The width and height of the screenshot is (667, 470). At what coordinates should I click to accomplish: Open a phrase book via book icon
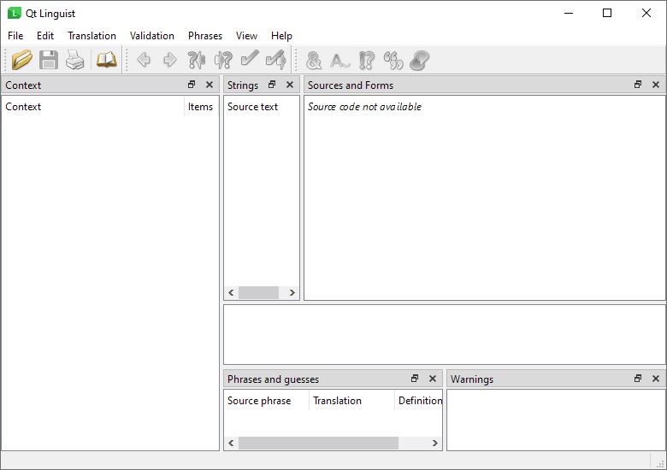pos(106,60)
